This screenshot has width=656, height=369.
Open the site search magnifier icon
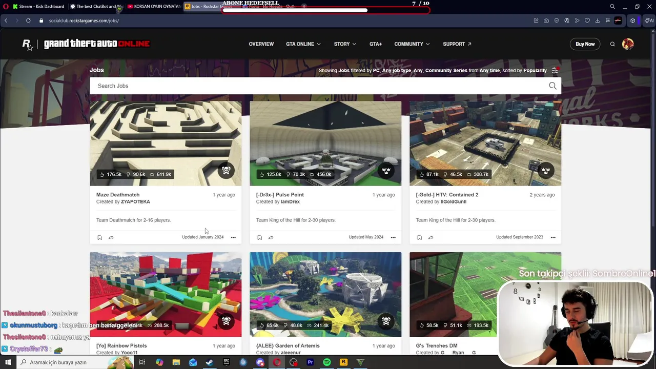pyautogui.click(x=612, y=44)
